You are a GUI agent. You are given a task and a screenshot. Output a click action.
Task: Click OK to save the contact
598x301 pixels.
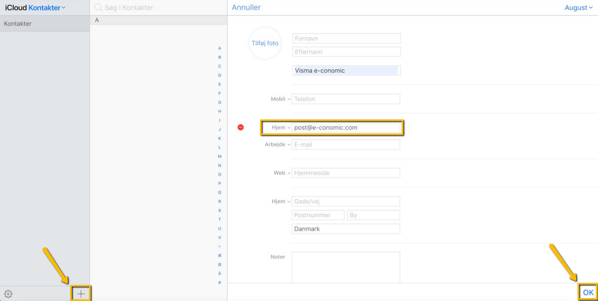(x=588, y=292)
